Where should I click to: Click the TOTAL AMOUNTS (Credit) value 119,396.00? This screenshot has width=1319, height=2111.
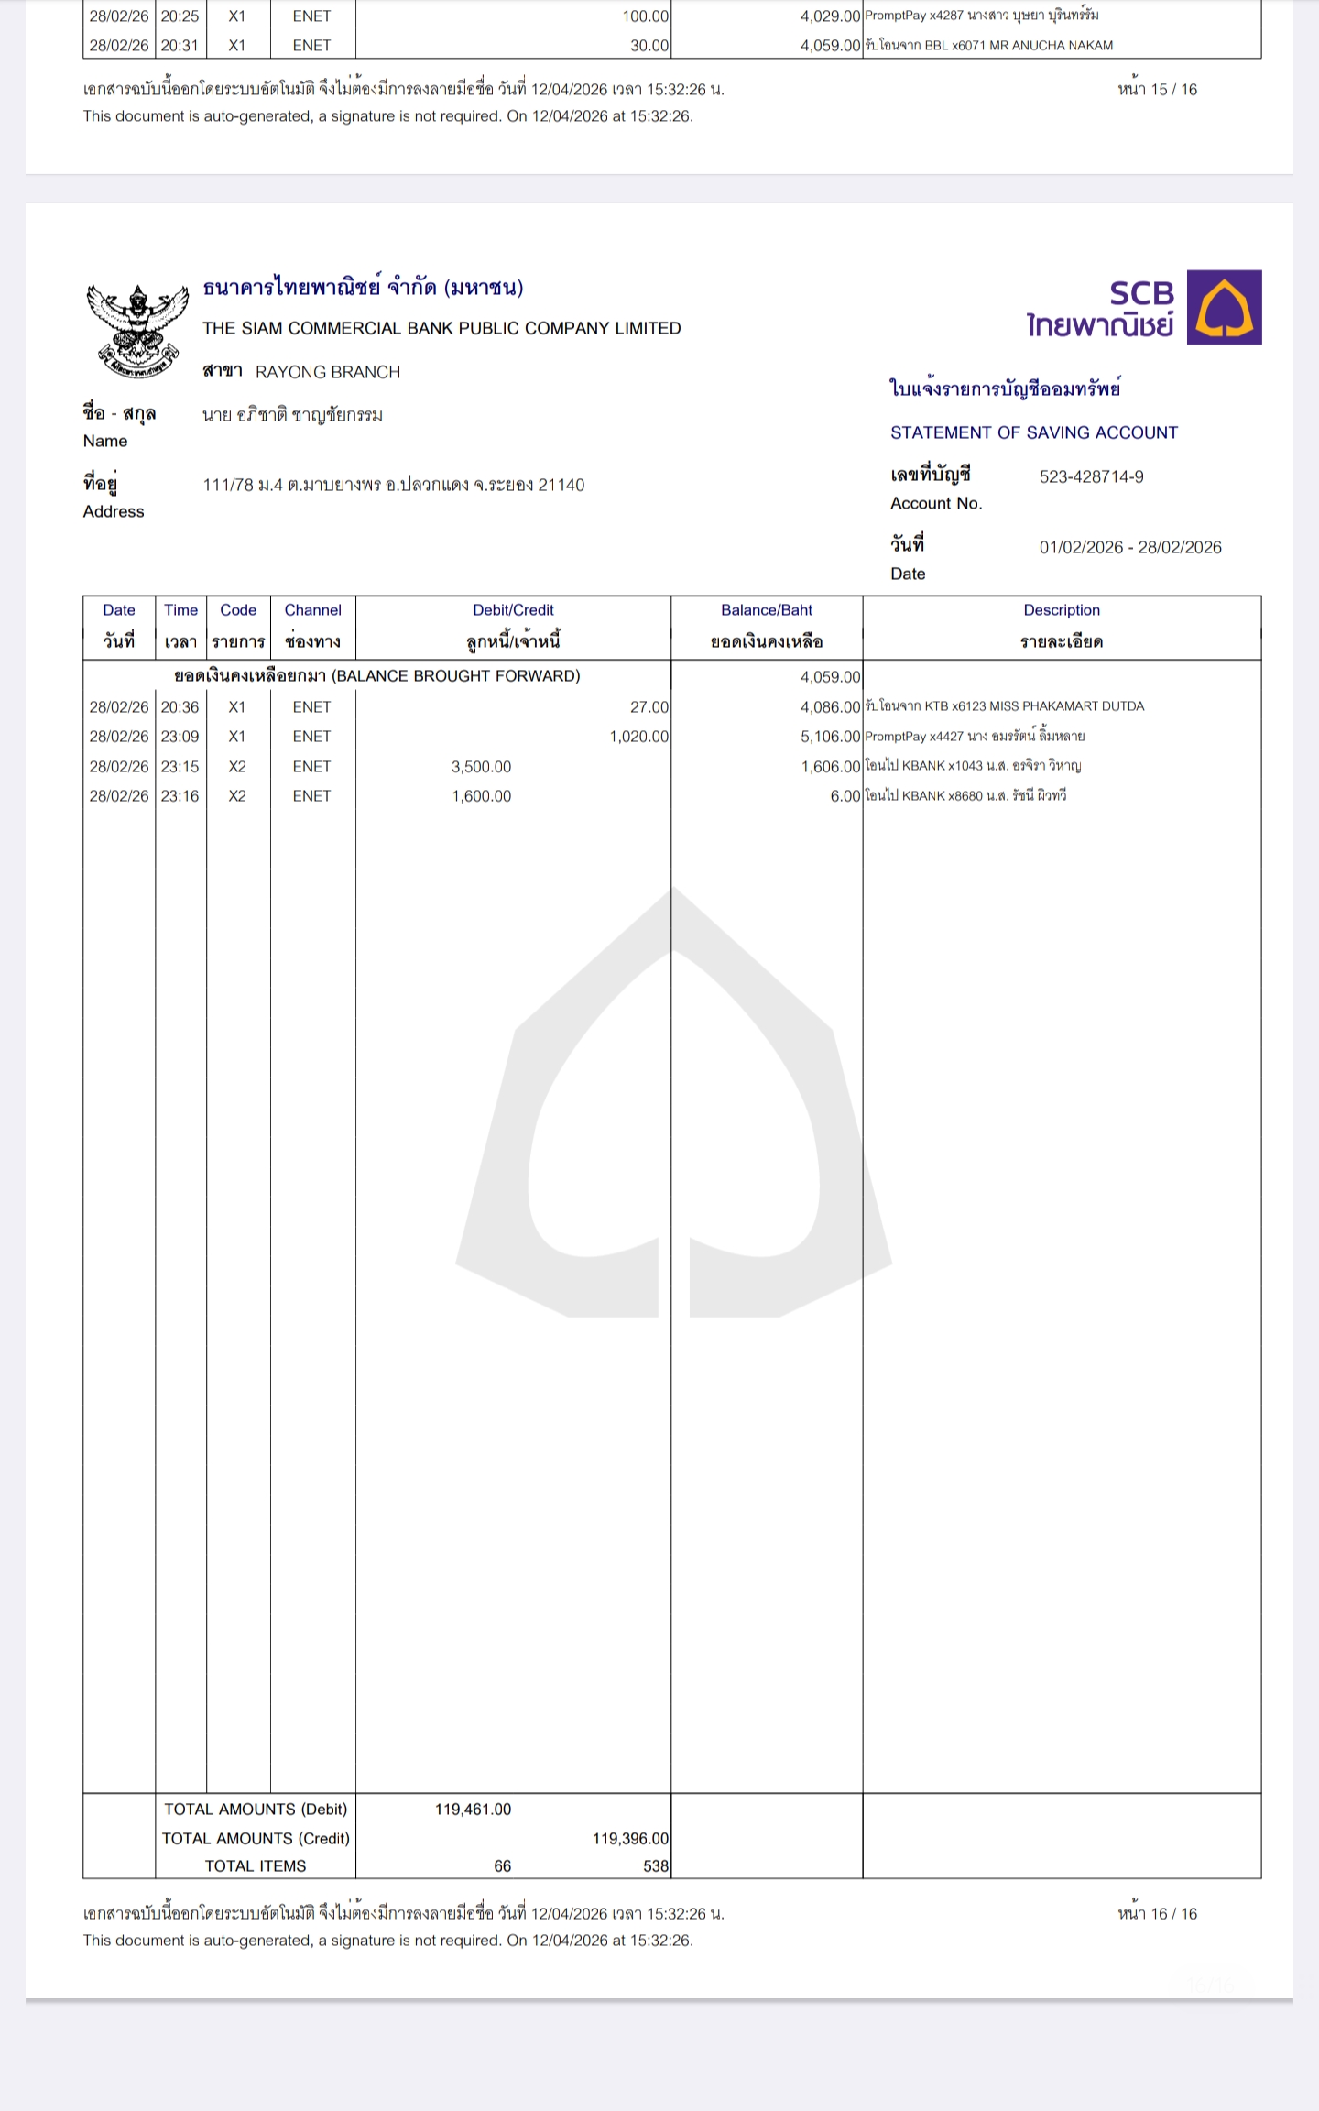point(630,1838)
